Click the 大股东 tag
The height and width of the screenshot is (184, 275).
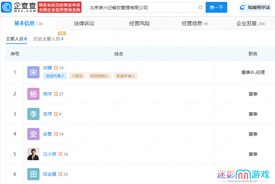click(x=77, y=76)
